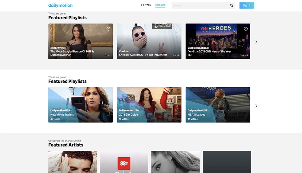
Task: Click 45 videos under NBA G League
Action: click(193, 119)
